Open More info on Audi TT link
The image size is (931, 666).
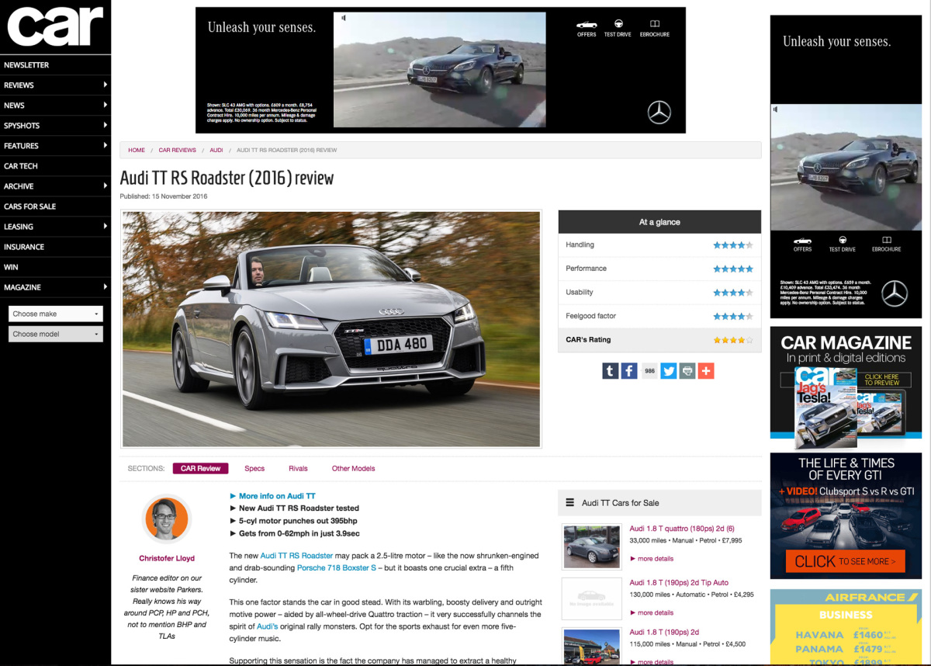click(x=277, y=496)
